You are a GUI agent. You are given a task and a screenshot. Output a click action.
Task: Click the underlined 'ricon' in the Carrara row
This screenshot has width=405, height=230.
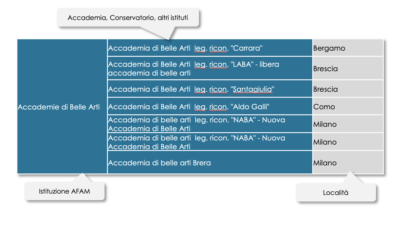pyautogui.click(x=218, y=48)
